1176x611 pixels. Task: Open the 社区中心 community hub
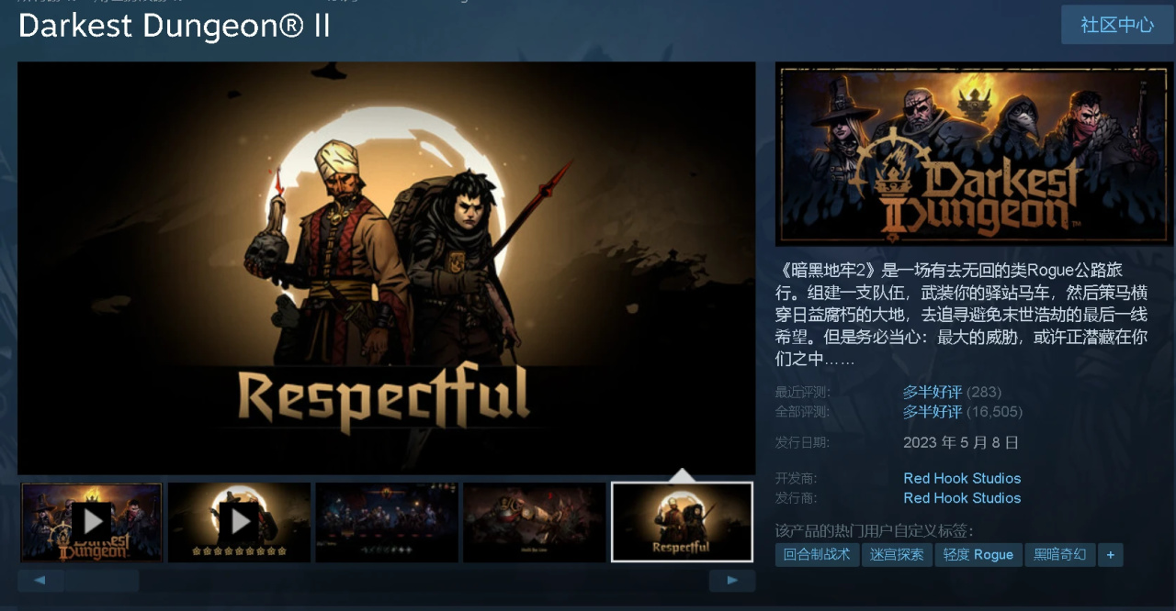pyautogui.click(x=1117, y=25)
